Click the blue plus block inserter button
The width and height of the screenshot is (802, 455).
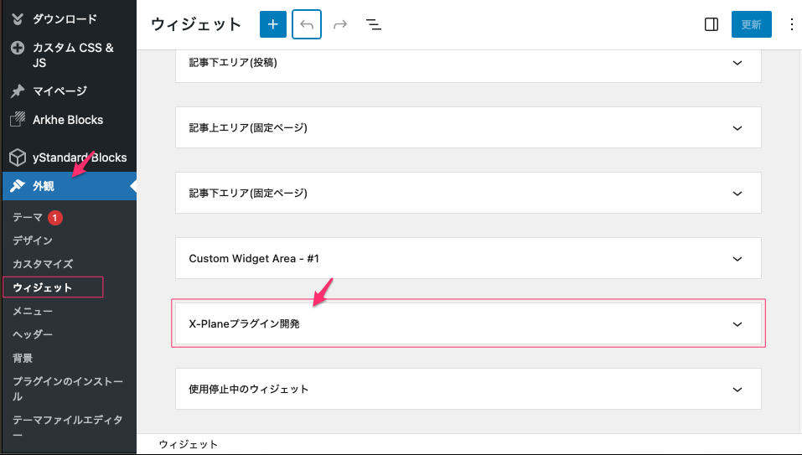272,24
